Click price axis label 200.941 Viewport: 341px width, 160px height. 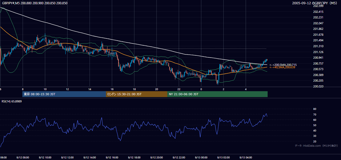pyautogui.click(x=318, y=58)
